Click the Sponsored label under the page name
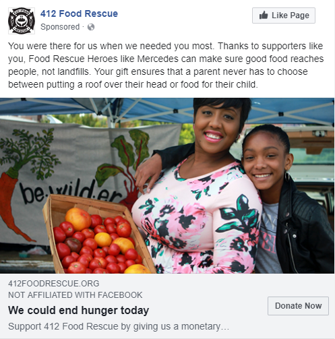 60,27
